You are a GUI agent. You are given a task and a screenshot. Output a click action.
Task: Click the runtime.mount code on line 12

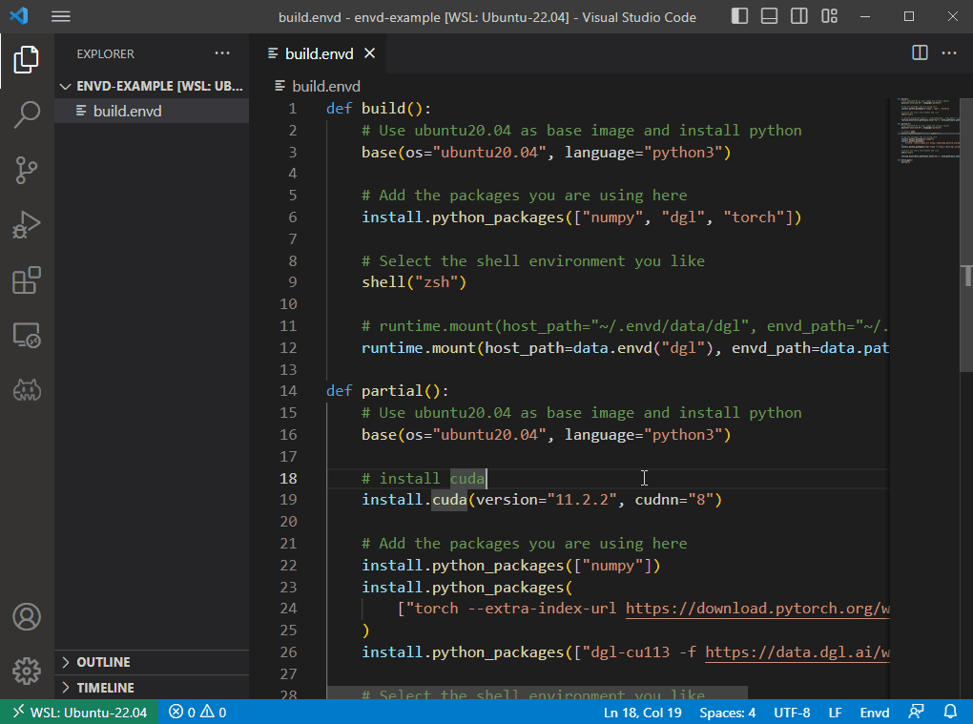[625, 348]
